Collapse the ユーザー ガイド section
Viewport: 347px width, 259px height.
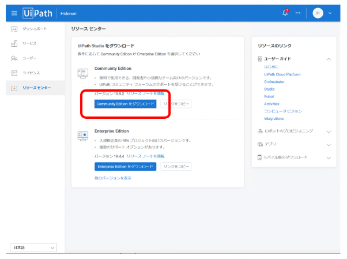[329, 59]
